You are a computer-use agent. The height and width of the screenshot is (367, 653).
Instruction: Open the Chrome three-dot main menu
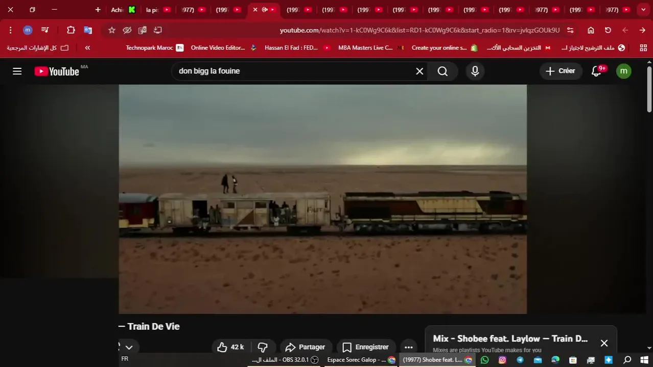pos(10,30)
